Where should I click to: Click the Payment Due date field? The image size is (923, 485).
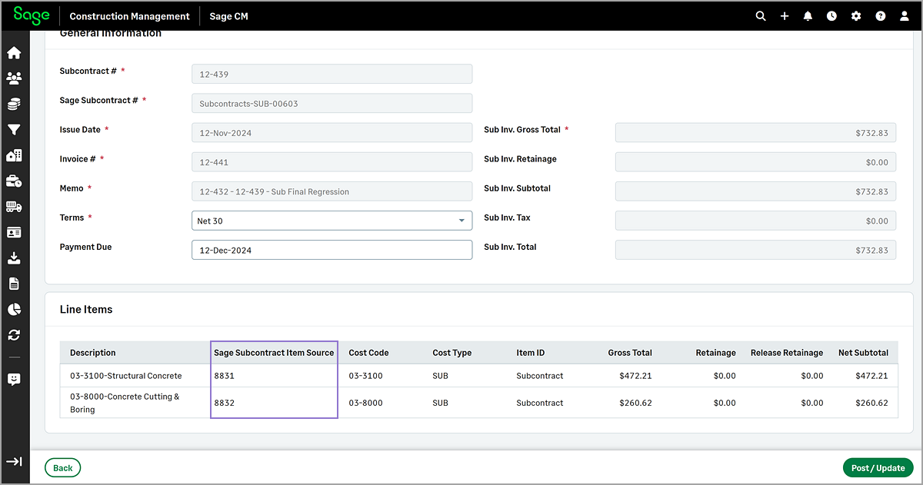tap(332, 250)
